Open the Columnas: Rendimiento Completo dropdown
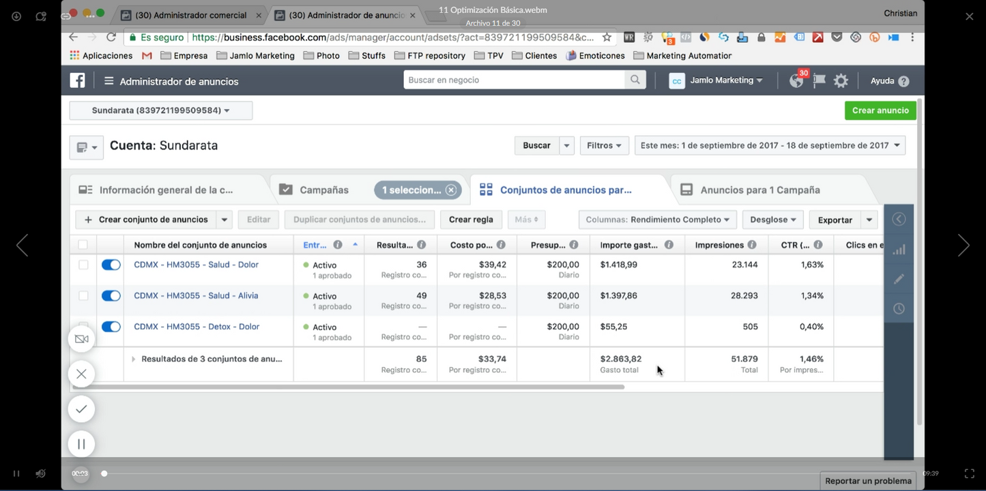The height and width of the screenshot is (491, 986). click(658, 220)
